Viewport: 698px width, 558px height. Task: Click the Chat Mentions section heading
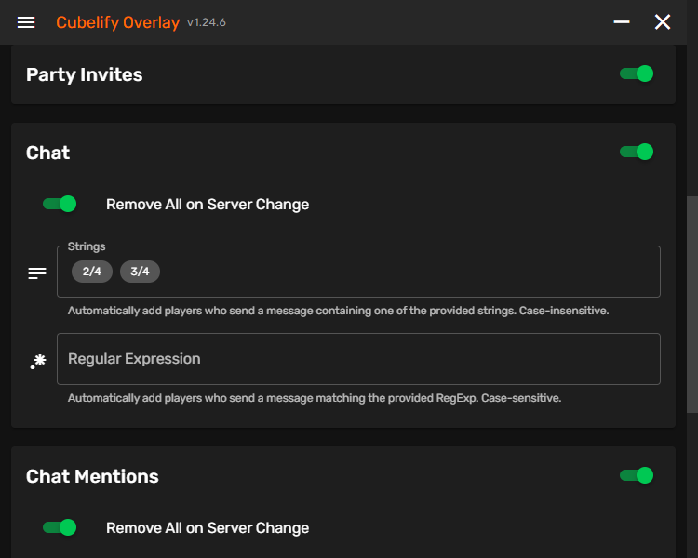click(92, 476)
